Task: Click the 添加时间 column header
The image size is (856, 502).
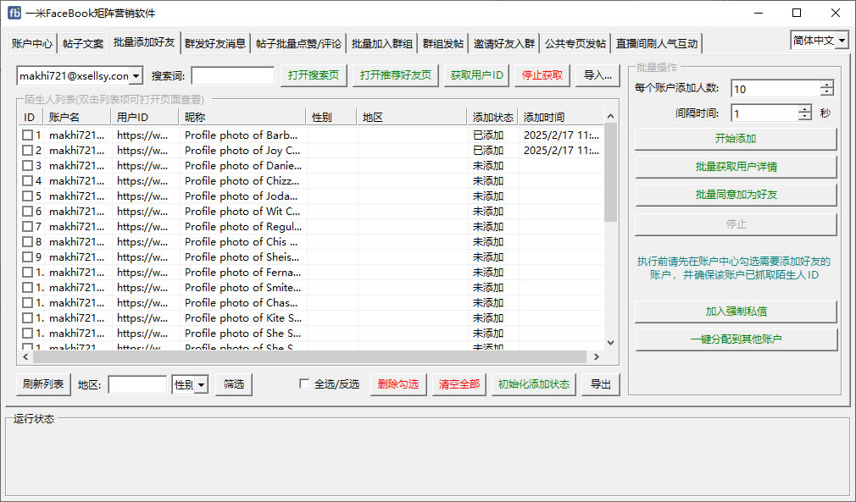Action: click(x=561, y=117)
